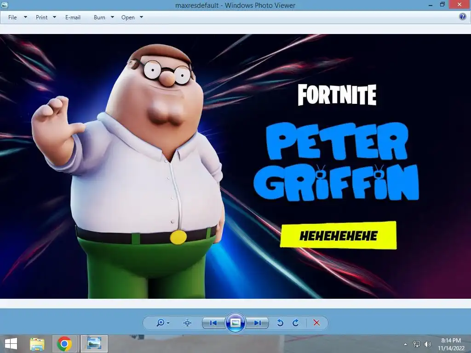Start the slide show
This screenshot has height=353, width=471.
pos(235,323)
